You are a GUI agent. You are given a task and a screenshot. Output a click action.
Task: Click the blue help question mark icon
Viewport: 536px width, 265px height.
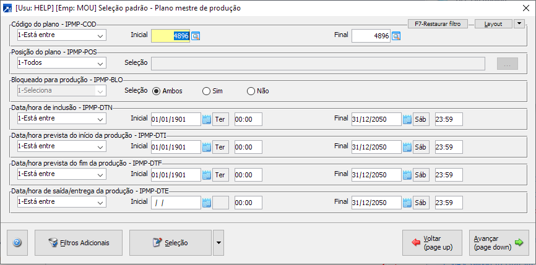pos(17,243)
